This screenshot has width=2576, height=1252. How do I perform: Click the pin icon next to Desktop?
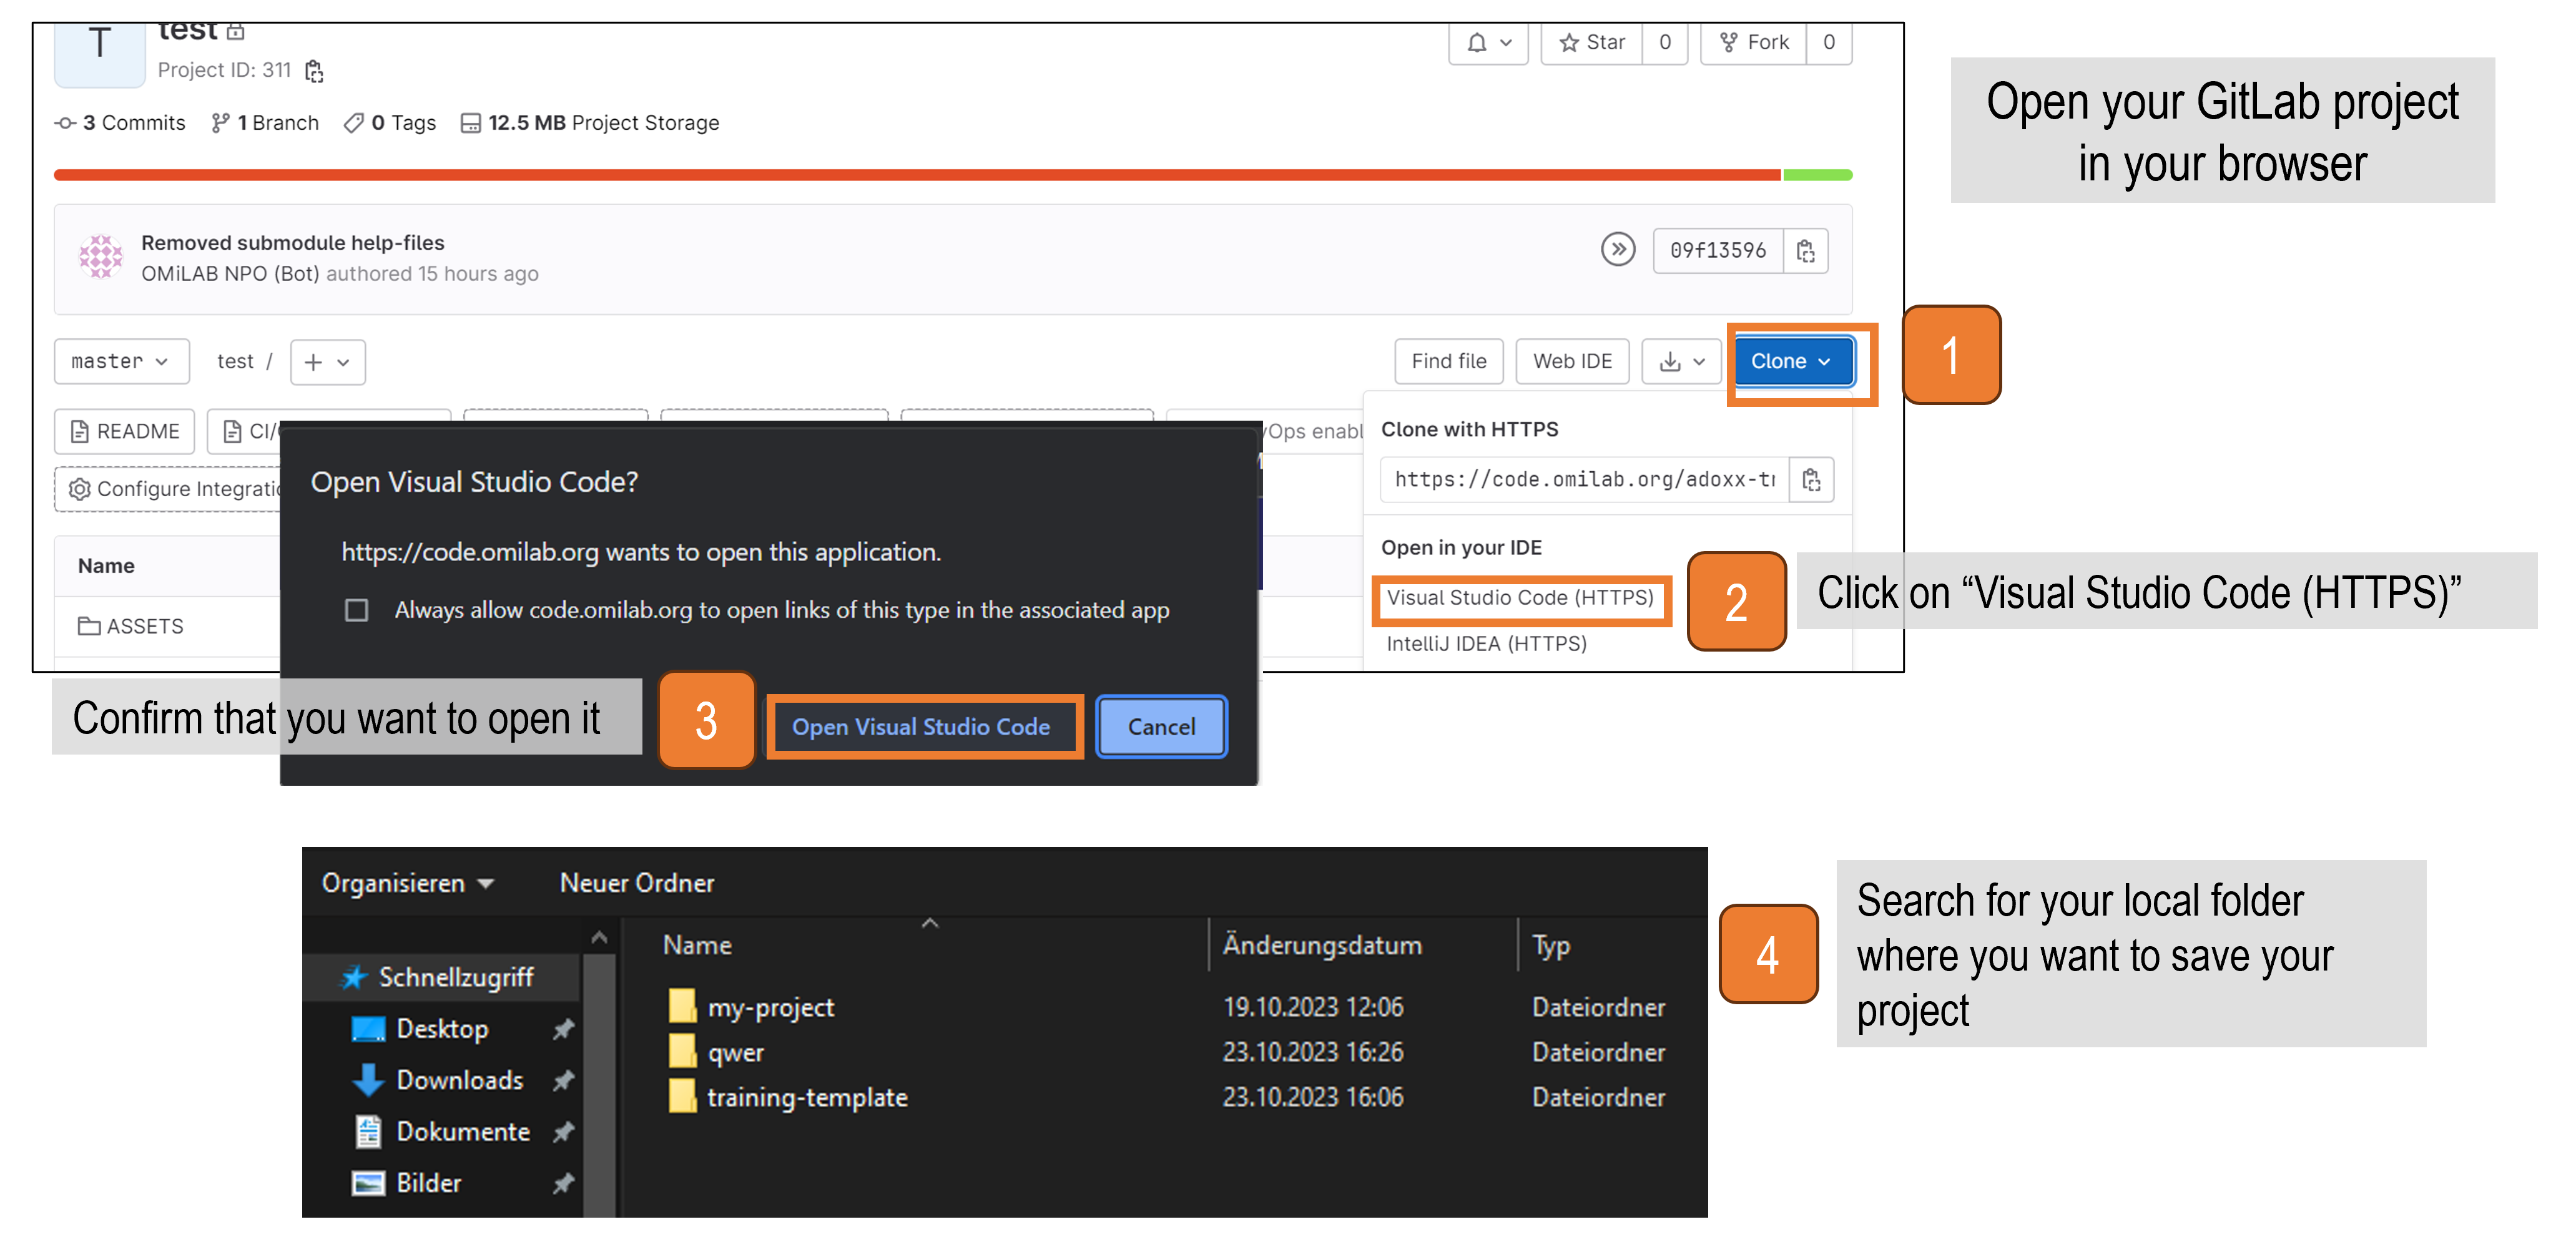tap(563, 1029)
